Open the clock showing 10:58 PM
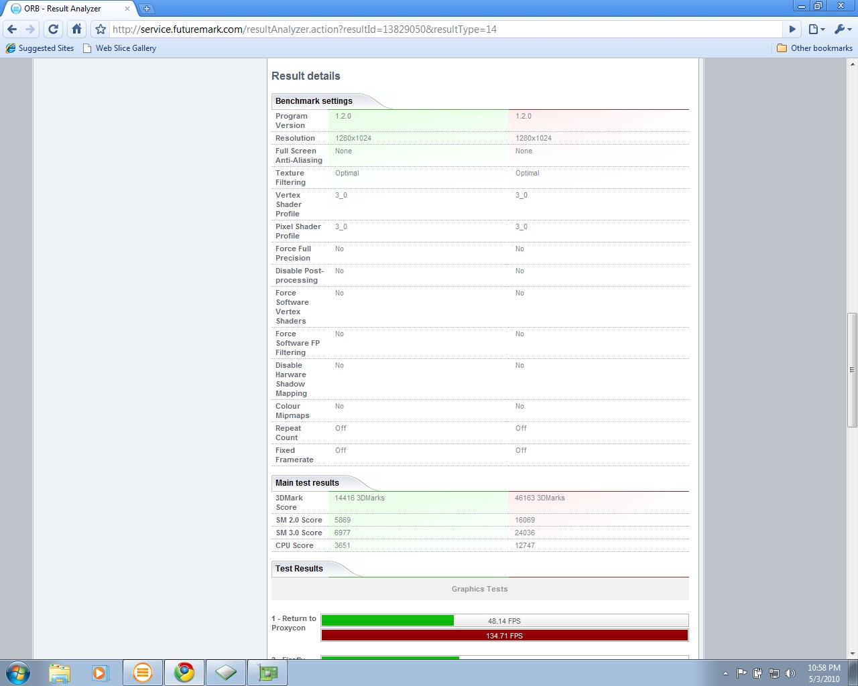858x686 pixels. (x=824, y=673)
